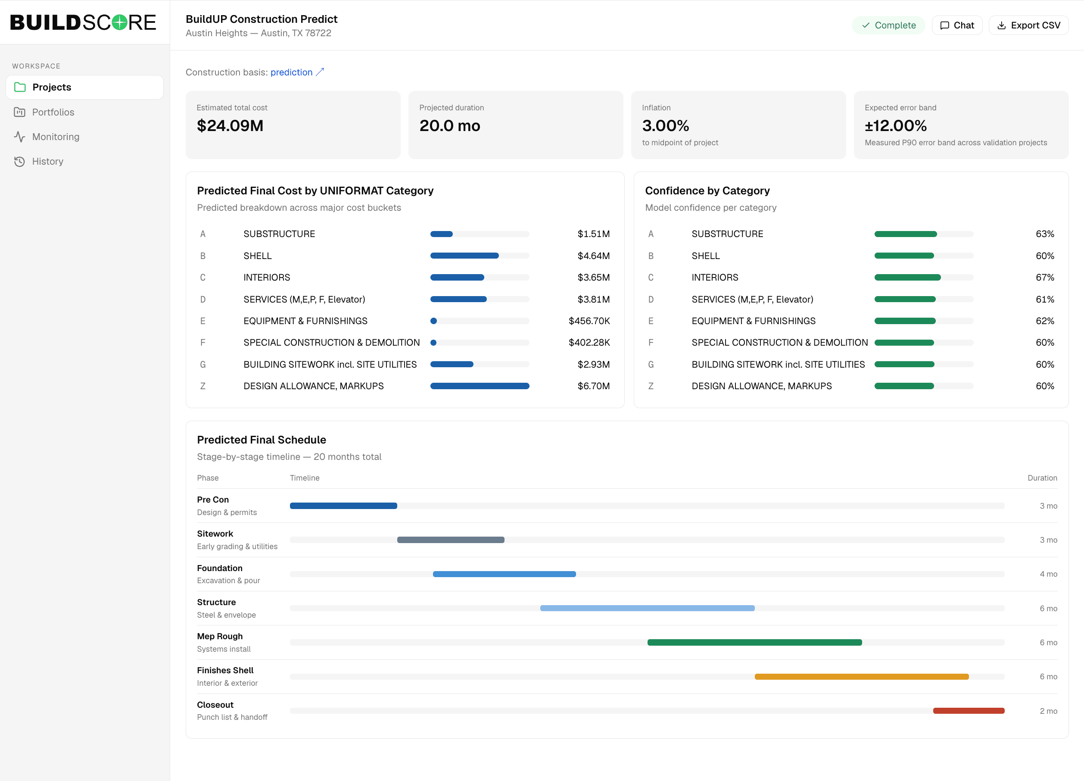Click the Sitework timeline bar
Viewport: 1084px width, 781px height.
pos(451,540)
